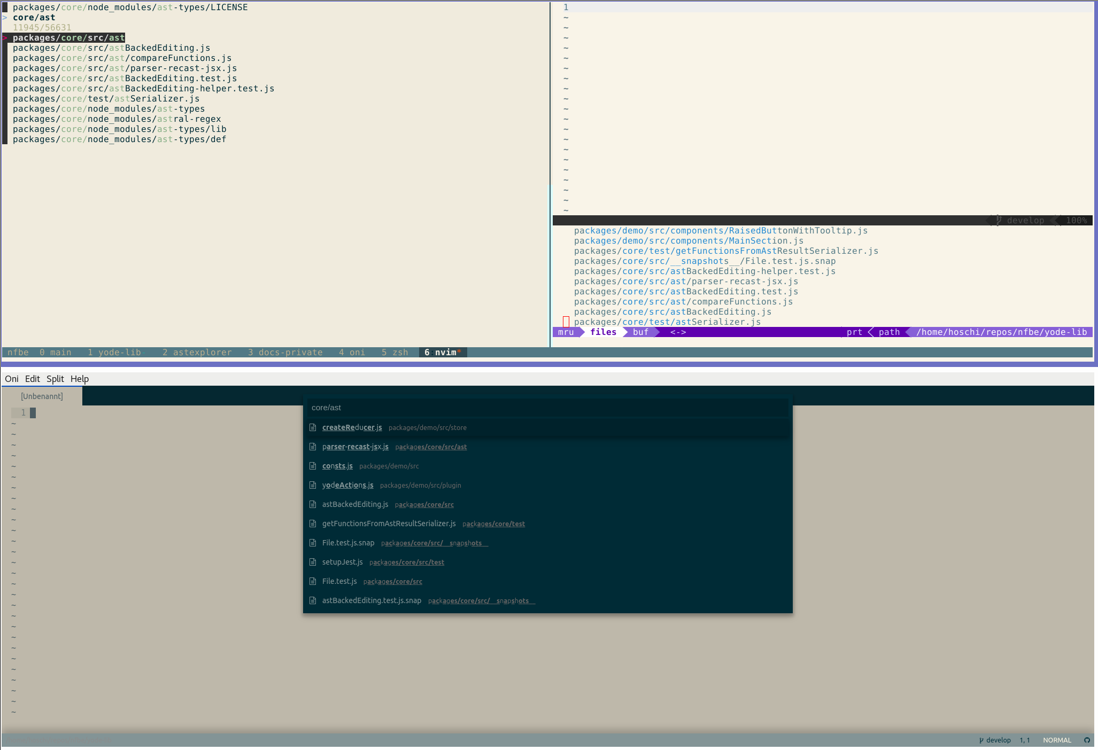1098x750 pixels.
Task: Open getFunctionsFromAstResultSerializer.js from the quick open results
Action: tap(389, 524)
